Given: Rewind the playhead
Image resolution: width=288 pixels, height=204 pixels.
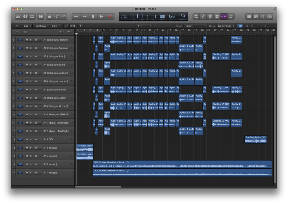Looking at the screenshot, I should click(x=76, y=17).
